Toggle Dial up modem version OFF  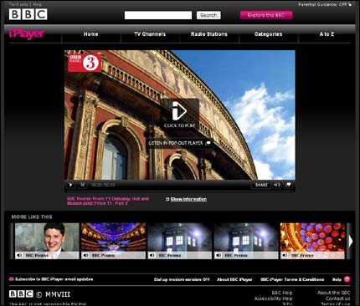point(182,279)
